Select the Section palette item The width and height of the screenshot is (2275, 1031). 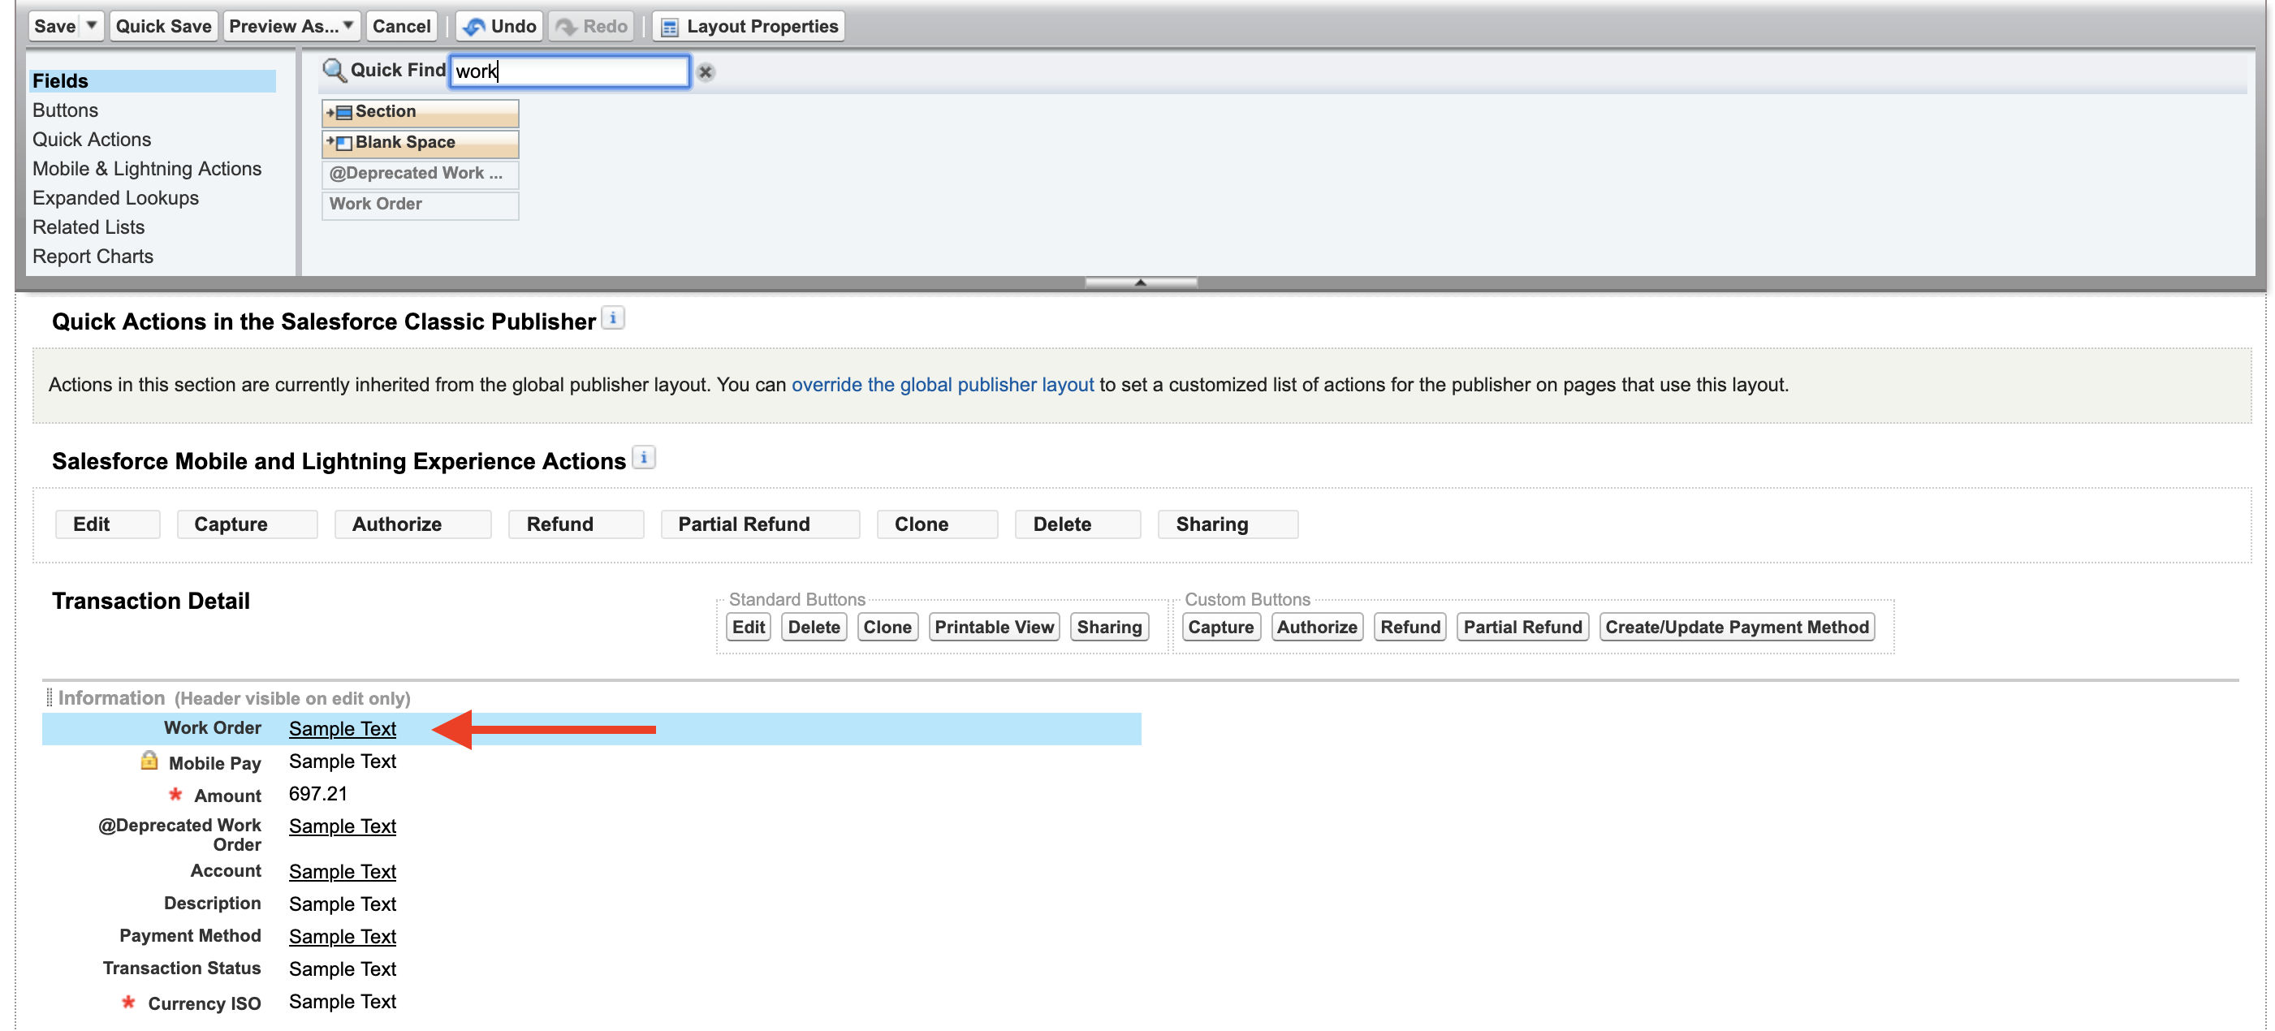(x=421, y=112)
